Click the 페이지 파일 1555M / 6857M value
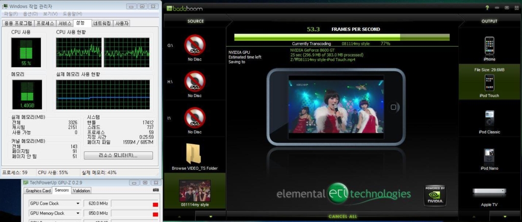Viewport: 522px width, 222px height. click(138, 142)
